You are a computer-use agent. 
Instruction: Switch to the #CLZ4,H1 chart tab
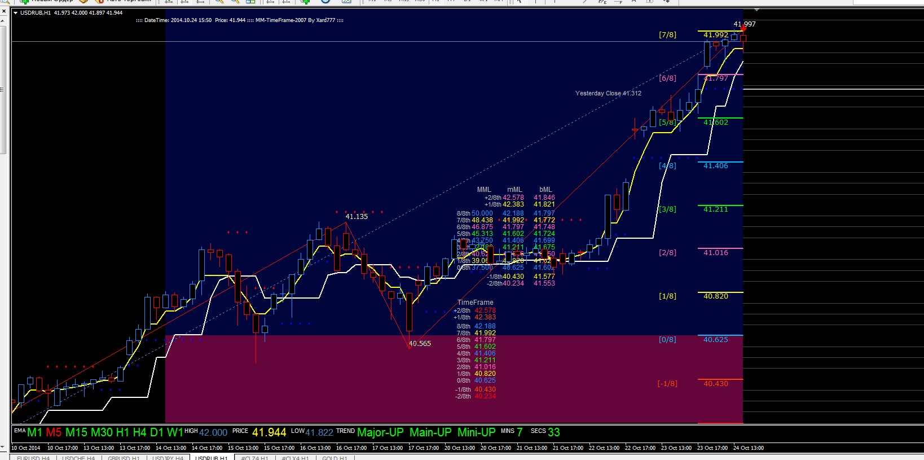tap(255, 458)
